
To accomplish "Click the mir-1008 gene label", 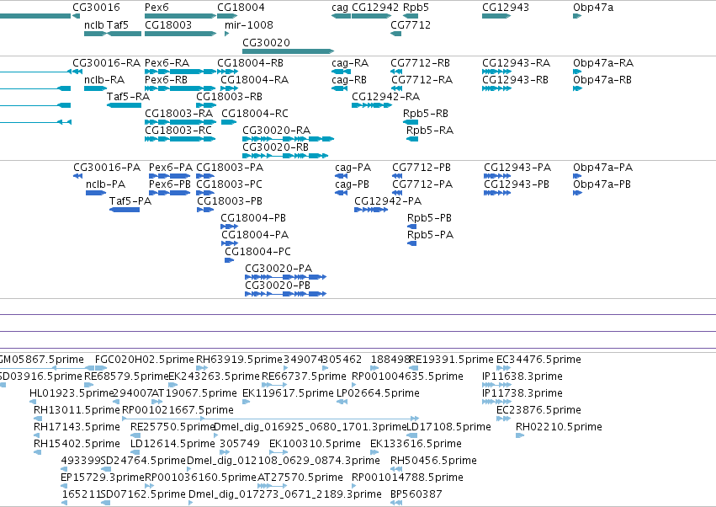I will (249, 24).
